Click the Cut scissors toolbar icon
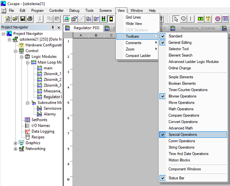Screen dimensions: 230x186 (x=40, y=19)
